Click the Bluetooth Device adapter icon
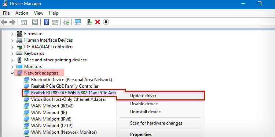275x137 pixels. (26, 80)
